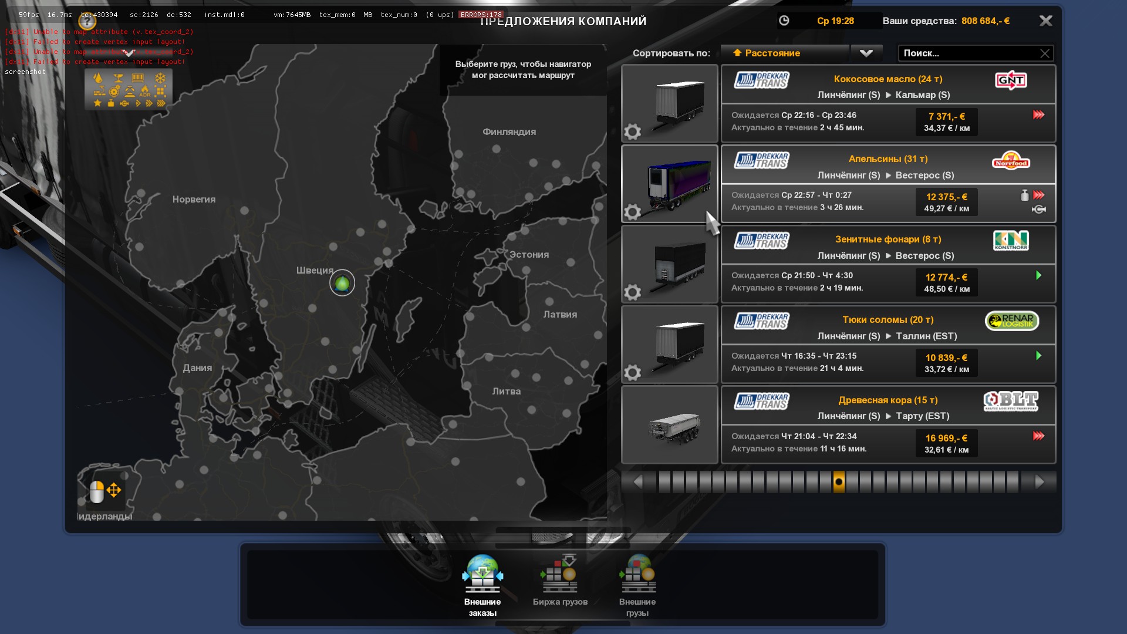Click the heavy weight cargo filter icon
Image resolution: width=1127 pixels, height=634 pixels.
(111, 103)
